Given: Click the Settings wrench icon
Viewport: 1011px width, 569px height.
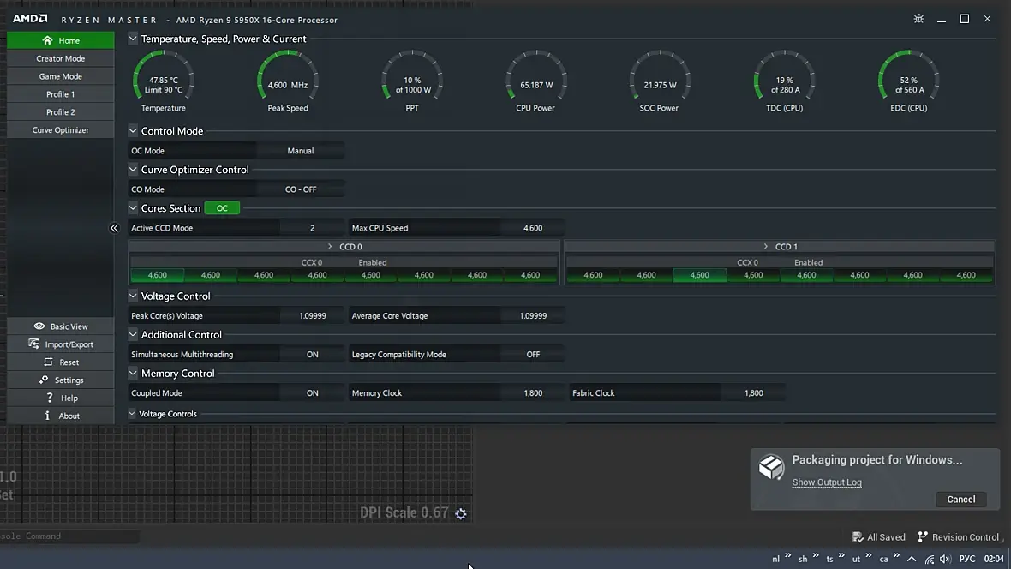Looking at the screenshot, I should coord(43,380).
